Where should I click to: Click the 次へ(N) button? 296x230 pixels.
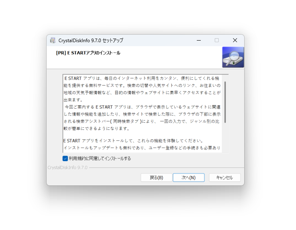[x=188, y=177]
